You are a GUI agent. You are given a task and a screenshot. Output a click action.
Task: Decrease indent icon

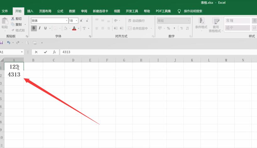pyautogui.click(x=116, y=28)
